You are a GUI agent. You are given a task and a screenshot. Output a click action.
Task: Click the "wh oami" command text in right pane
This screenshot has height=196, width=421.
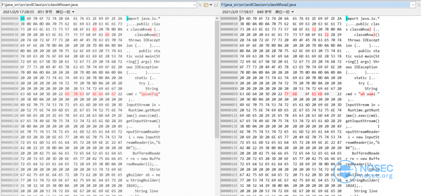point(369,94)
